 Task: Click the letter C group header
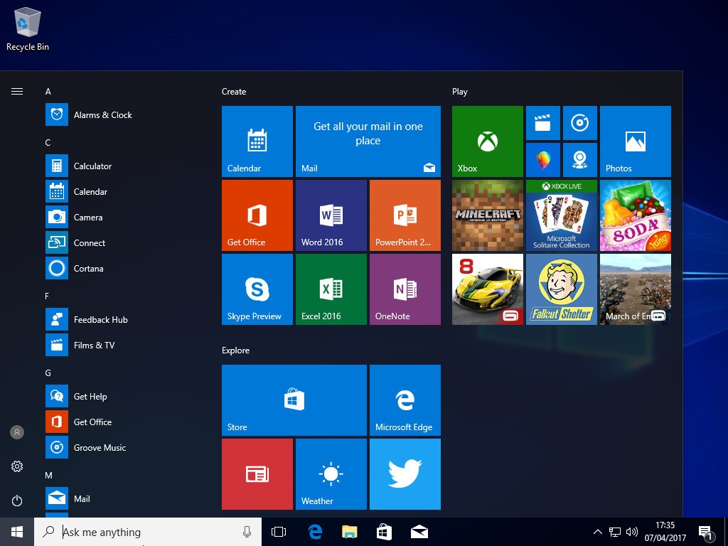pos(48,142)
